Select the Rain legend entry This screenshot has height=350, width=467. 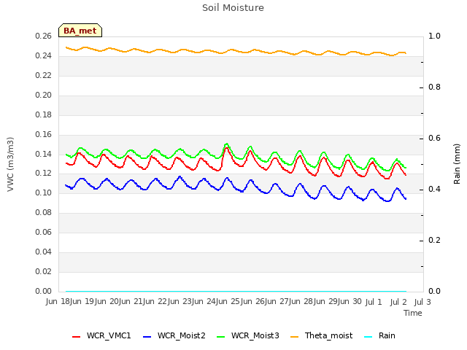tap(379, 335)
